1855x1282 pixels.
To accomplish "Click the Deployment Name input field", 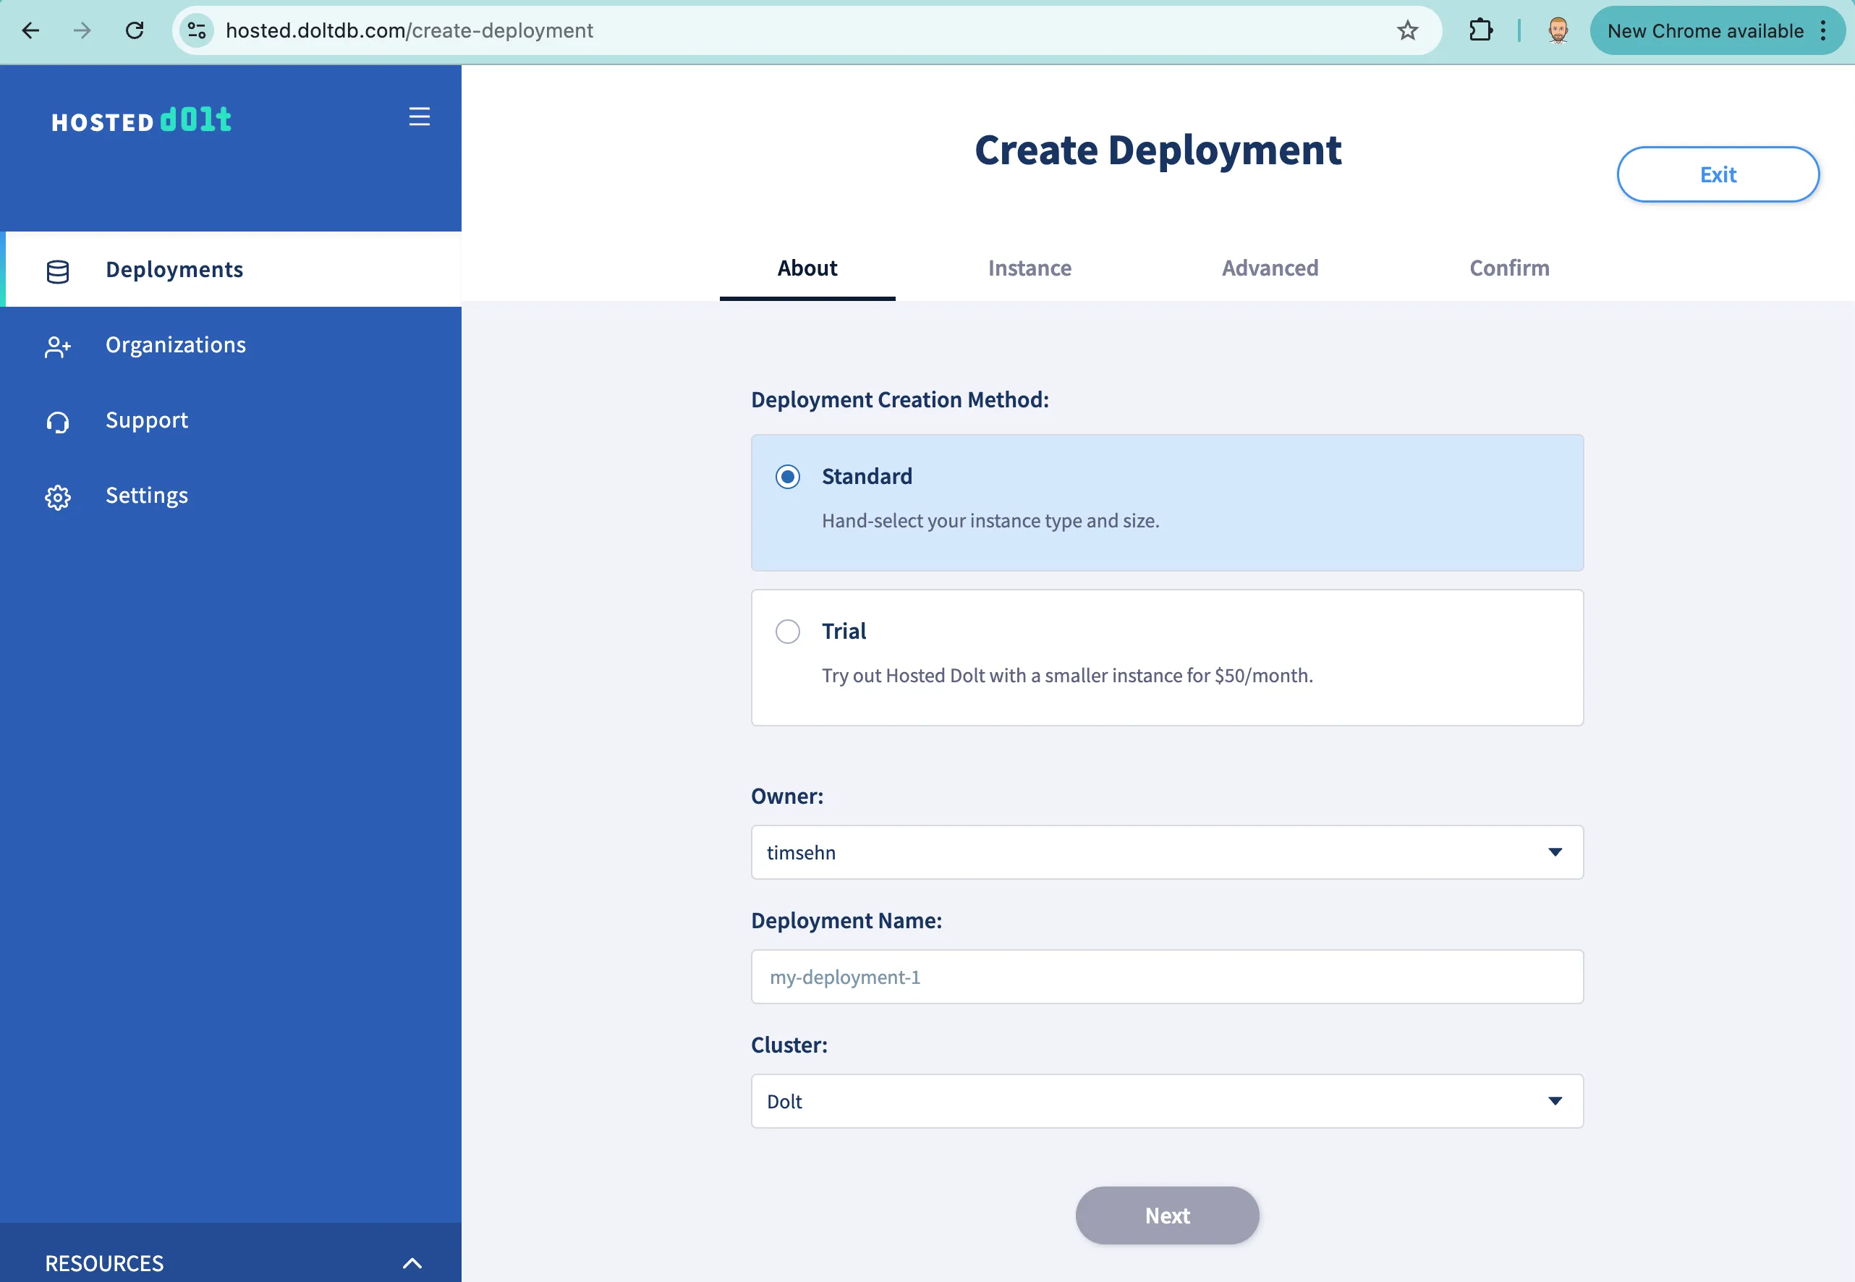I will point(1166,977).
